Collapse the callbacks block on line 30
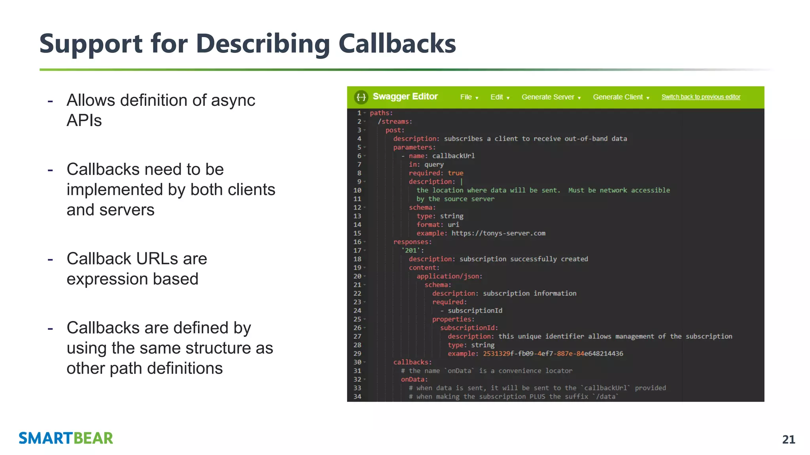Image resolution: width=810 pixels, height=455 pixels. [x=365, y=363]
